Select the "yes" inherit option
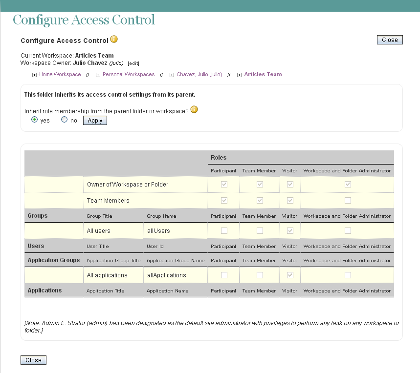Viewport: 420px width, 373px height. point(34,120)
